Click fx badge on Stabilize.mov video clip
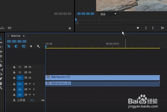Screen dimensions: 167x112 (x=48, y=77)
